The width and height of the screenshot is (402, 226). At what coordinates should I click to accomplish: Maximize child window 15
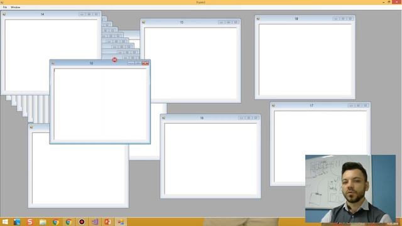click(x=229, y=23)
